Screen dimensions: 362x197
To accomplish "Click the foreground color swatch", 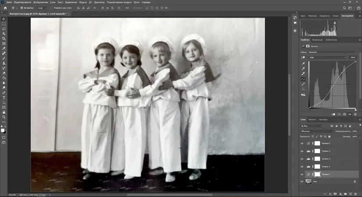I will click(x=3, y=130).
